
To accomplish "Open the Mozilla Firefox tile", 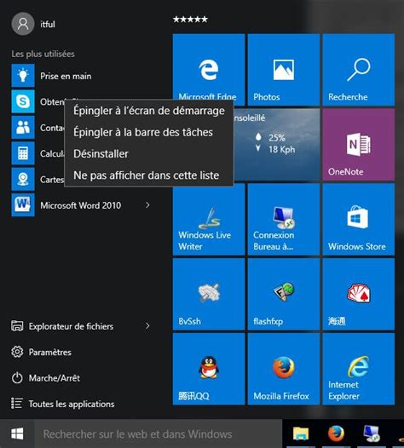I will 284,369.
